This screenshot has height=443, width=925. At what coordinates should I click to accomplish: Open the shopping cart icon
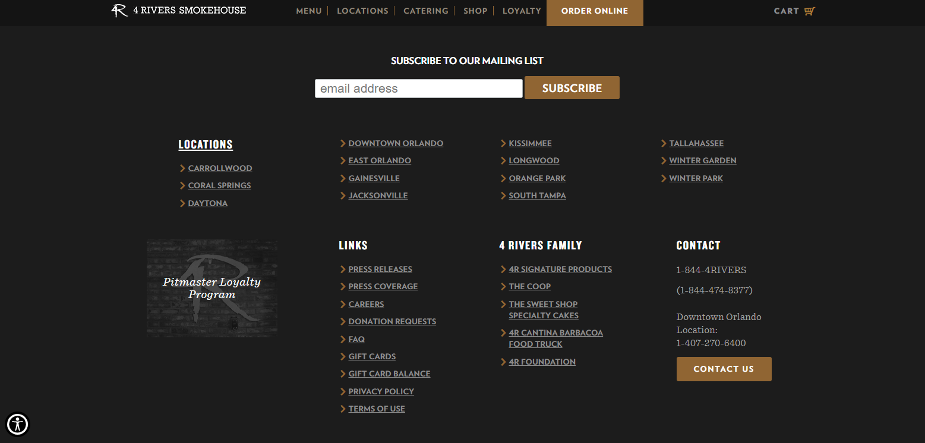[809, 11]
